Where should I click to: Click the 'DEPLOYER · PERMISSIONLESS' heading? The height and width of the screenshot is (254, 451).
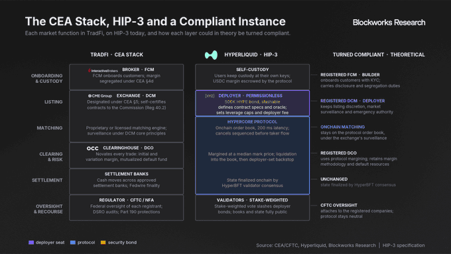tap(250, 95)
